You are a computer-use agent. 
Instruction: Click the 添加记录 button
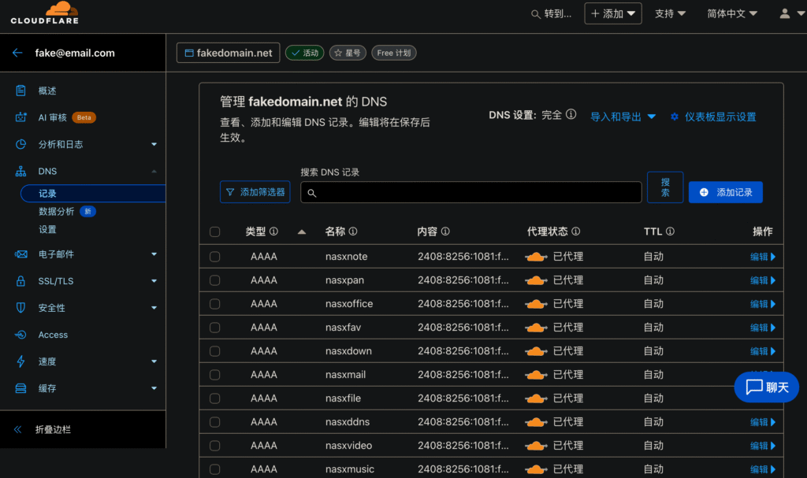pos(725,192)
